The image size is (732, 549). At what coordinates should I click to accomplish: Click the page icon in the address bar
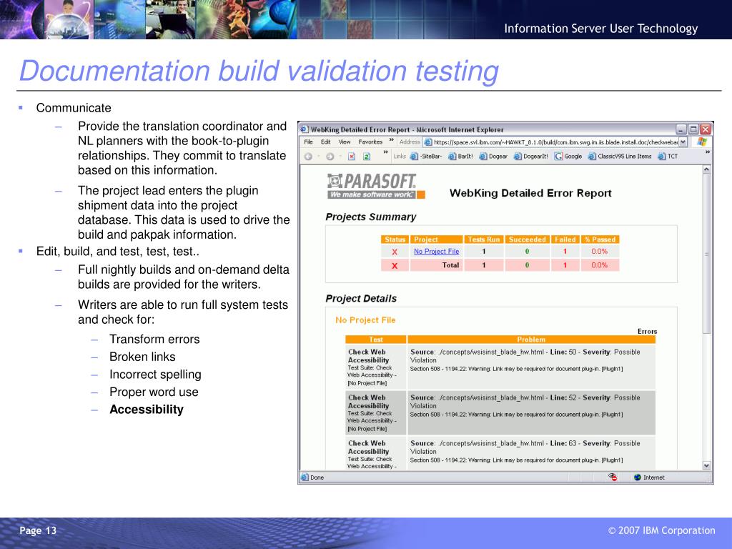pyautogui.click(x=428, y=142)
